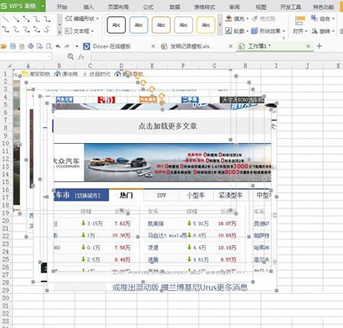Click the 紧凑型车 tab in the image
This screenshot has height=328, width=343.
tap(230, 195)
